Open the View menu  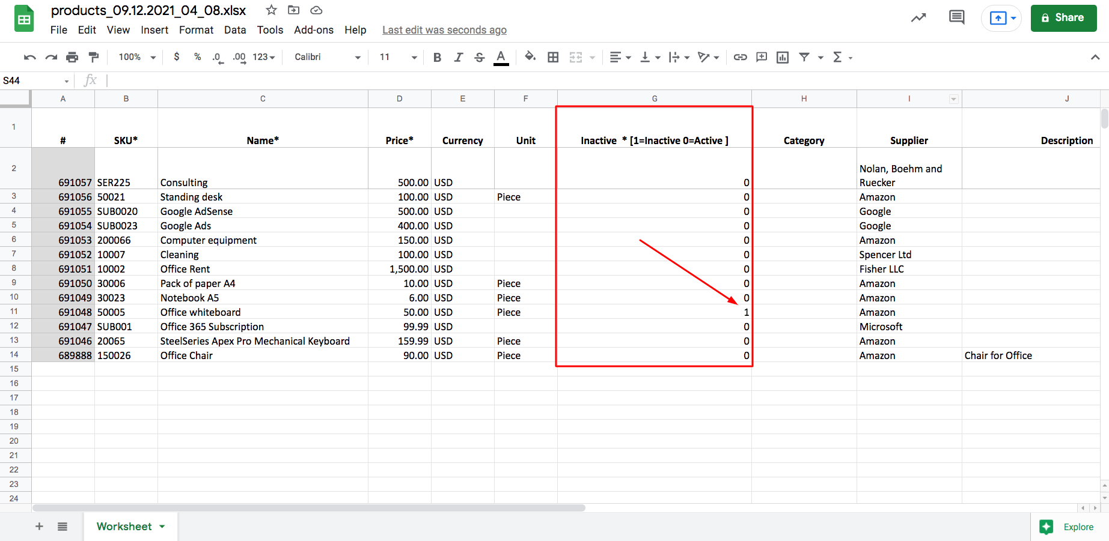[118, 30]
